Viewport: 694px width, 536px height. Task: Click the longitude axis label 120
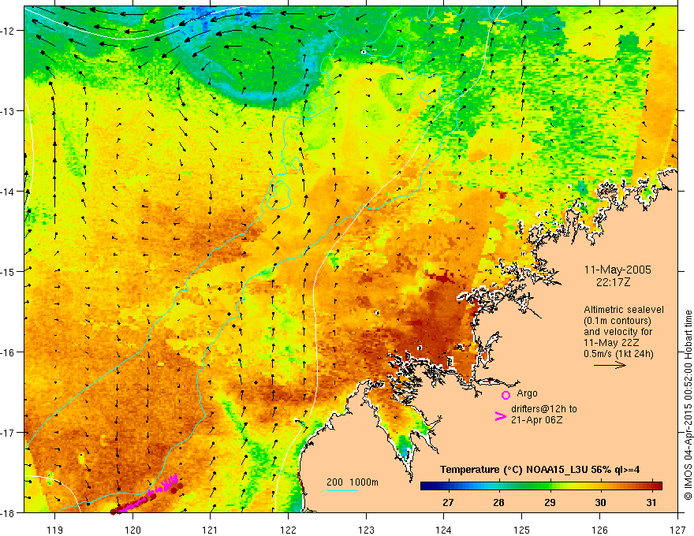pyautogui.click(x=132, y=530)
